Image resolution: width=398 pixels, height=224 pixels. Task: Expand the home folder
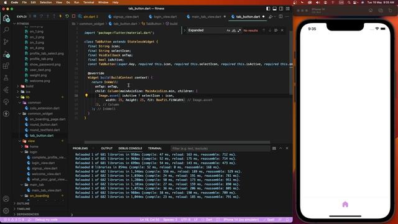tap(34, 147)
